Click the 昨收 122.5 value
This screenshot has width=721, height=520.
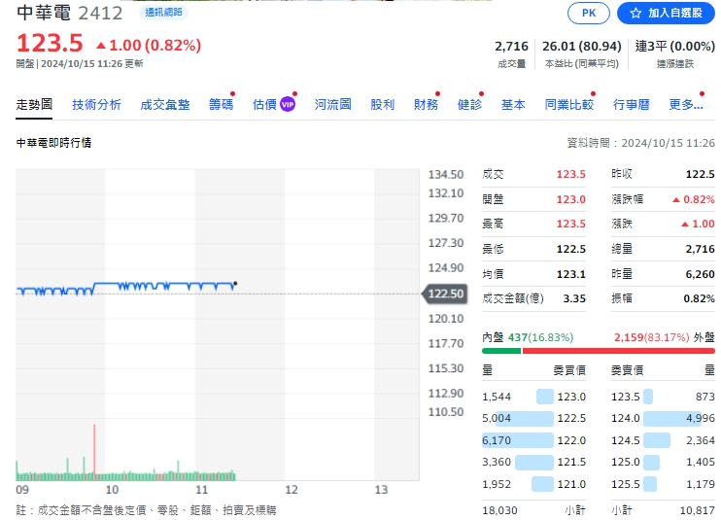(x=700, y=174)
